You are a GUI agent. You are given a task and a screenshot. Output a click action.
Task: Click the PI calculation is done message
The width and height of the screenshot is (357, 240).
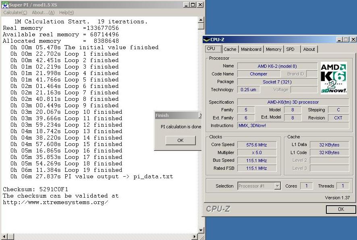pos(181,127)
